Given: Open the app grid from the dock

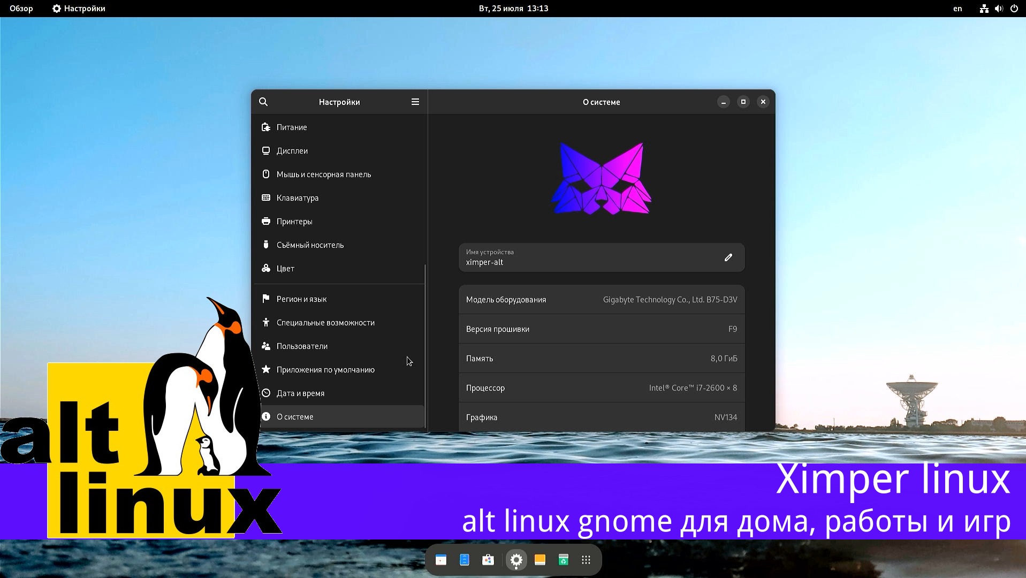Looking at the screenshot, I should click(586, 560).
